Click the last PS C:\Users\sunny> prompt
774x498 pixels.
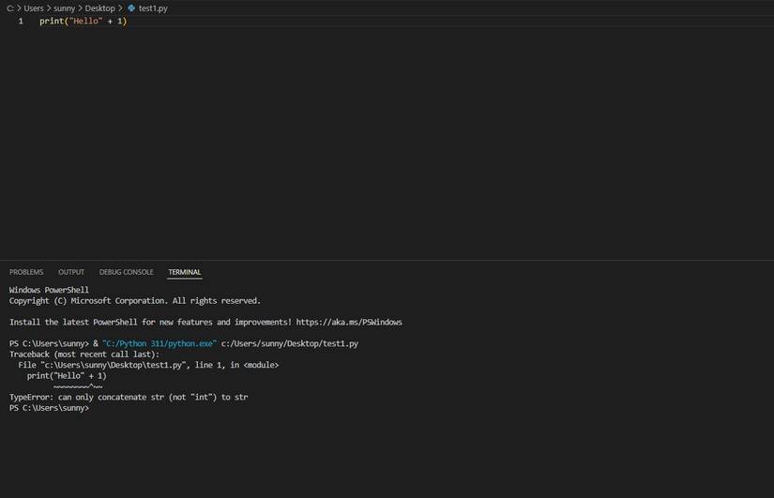point(49,408)
